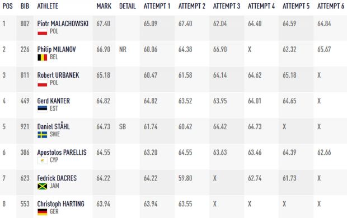Open Gerd KANTER athlete link
This screenshot has height=218, width=347.
(x=54, y=101)
